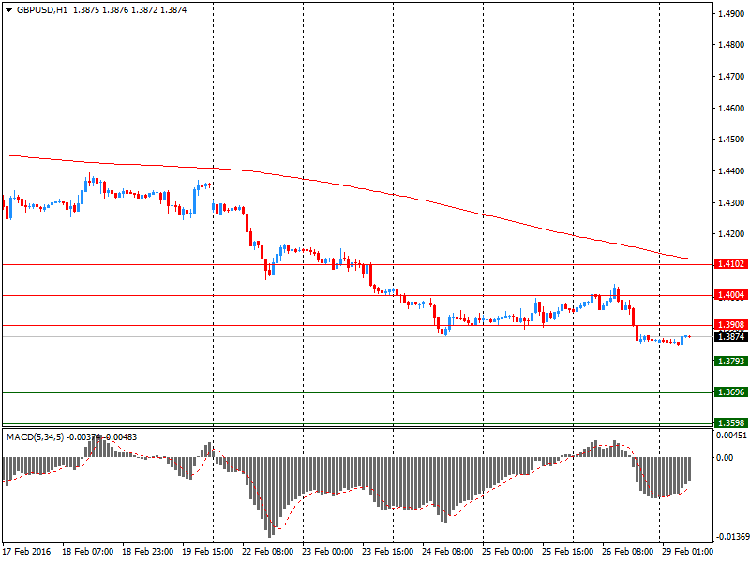Click the 29 Feb 01:00 time label
This screenshot has width=750, height=562.
(x=687, y=551)
